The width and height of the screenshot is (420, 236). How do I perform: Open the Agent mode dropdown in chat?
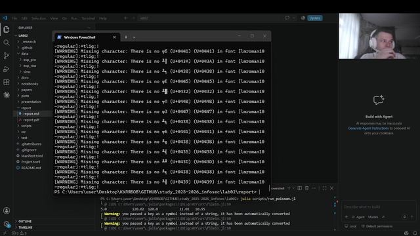point(358,217)
